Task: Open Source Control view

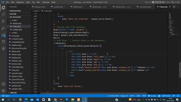Action: click(3, 21)
